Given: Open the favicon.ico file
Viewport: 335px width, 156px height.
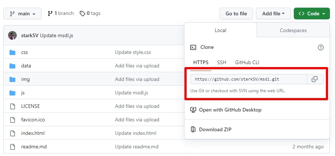Looking at the screenshot, I should pos(33,120).
